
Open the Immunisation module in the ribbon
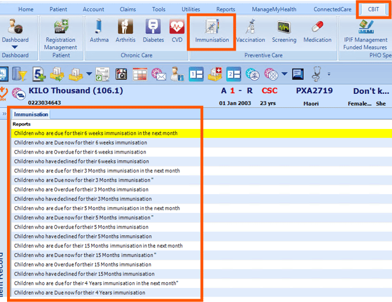(212, 31)
